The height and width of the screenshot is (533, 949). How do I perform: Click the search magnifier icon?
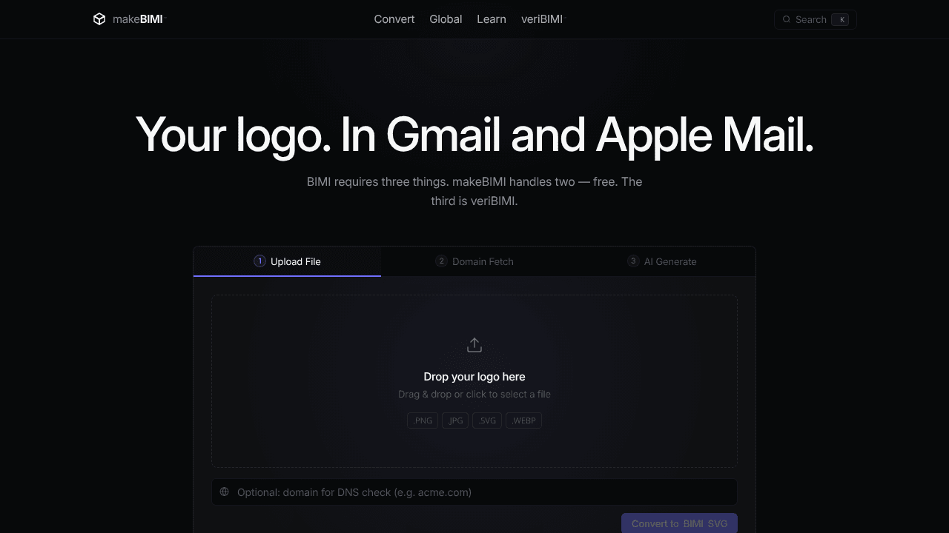pyautogui.click(x=787, y=19)
